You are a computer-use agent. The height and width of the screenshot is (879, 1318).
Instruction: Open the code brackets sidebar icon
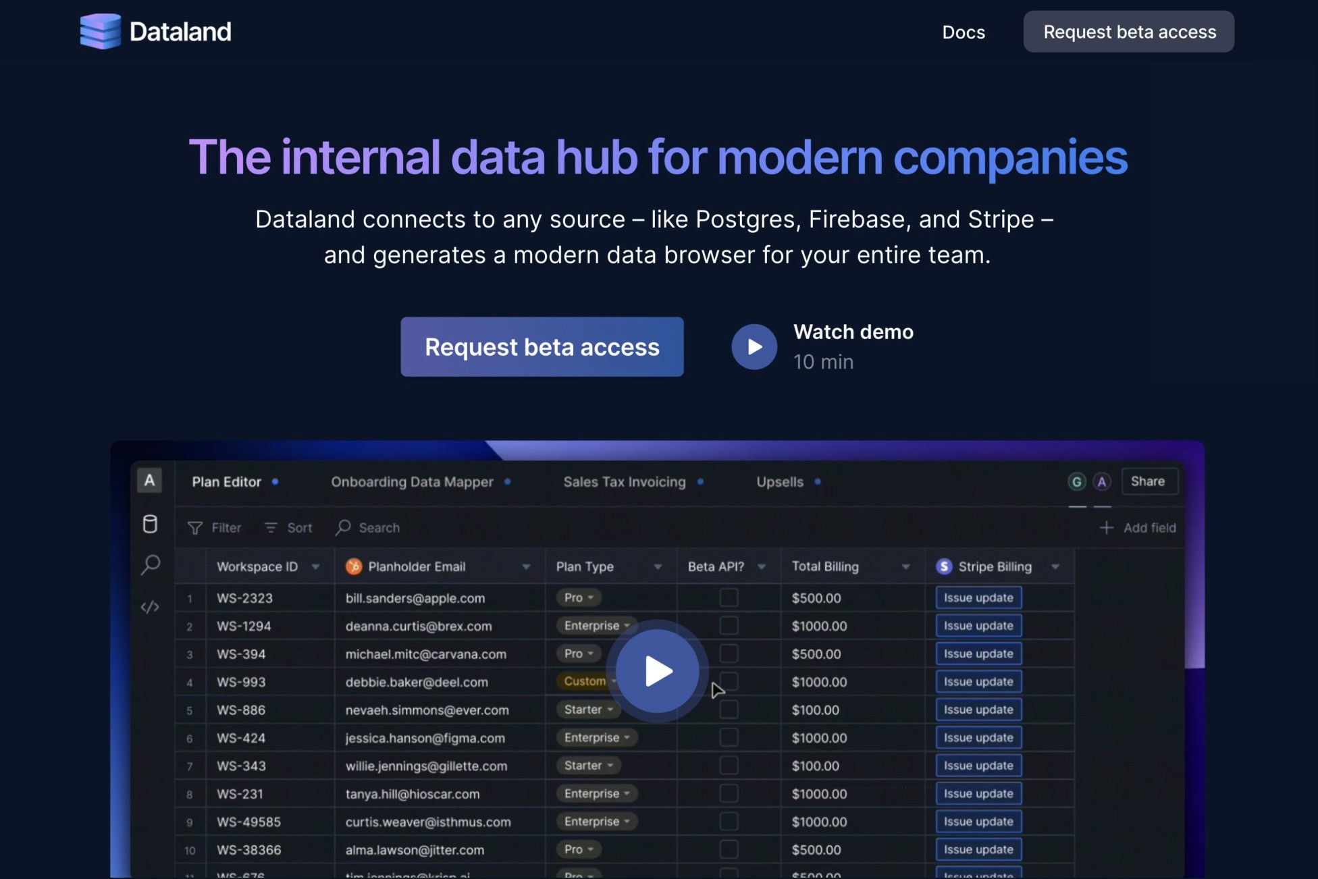click(x=150, y=607)
